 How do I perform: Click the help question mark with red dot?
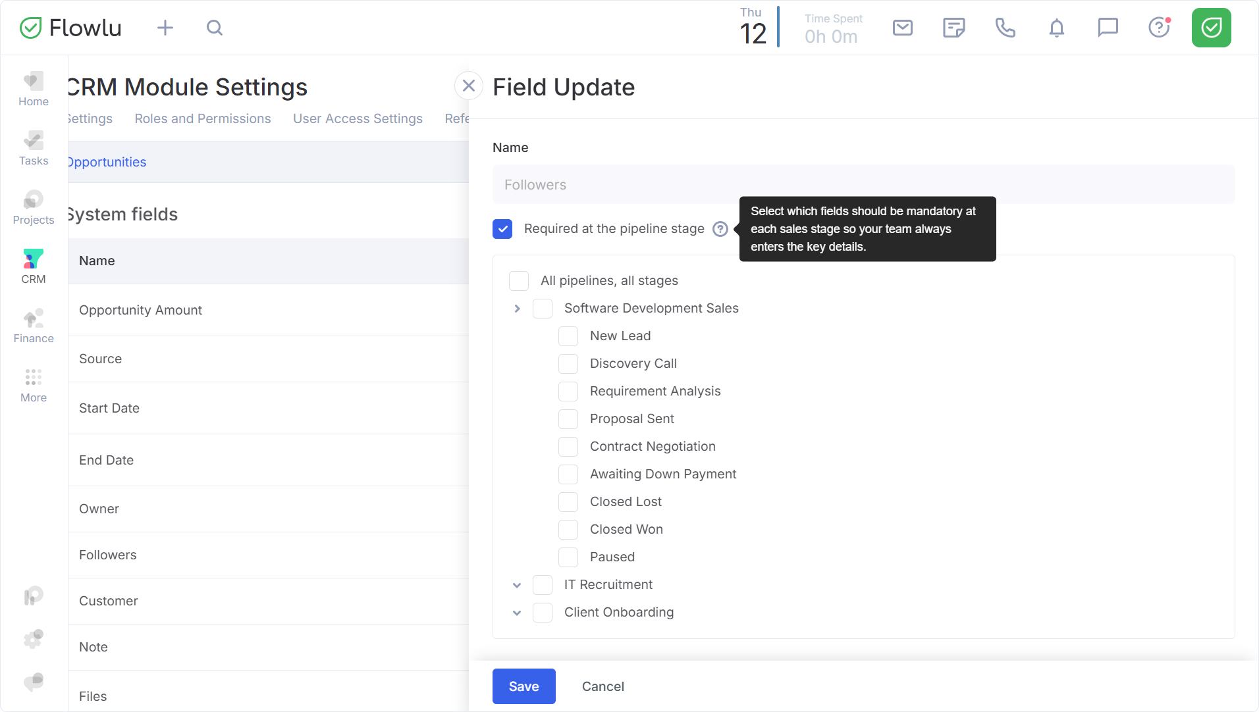point(1159,28)
